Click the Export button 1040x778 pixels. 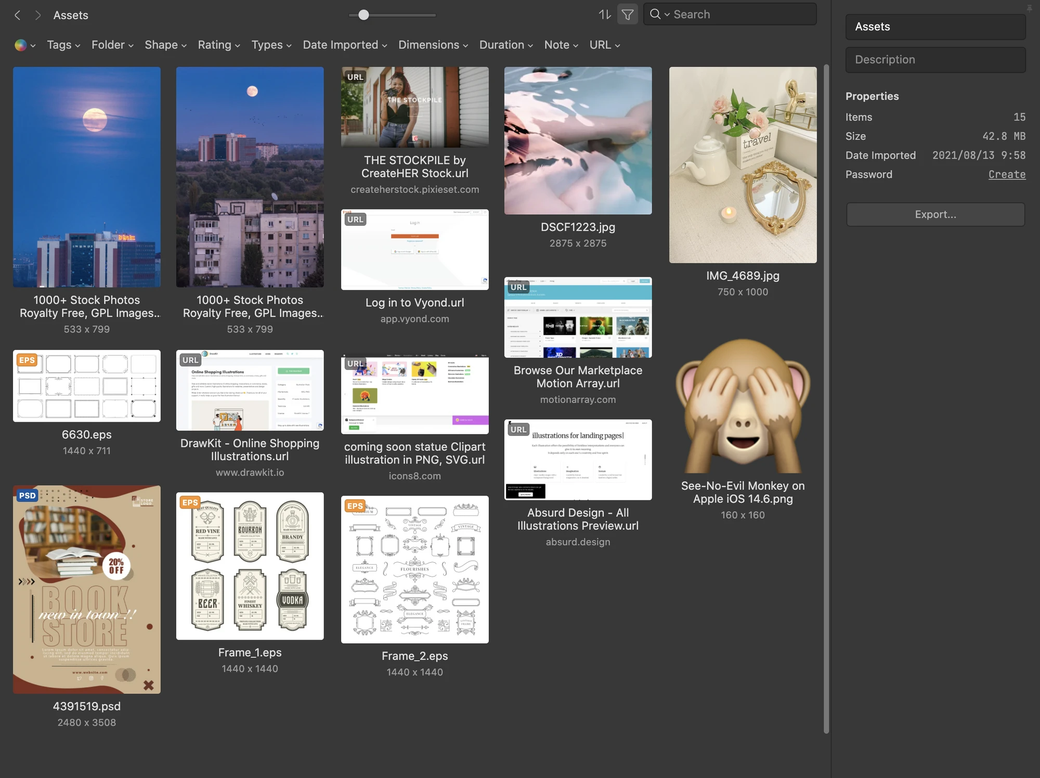coord(934,214)
